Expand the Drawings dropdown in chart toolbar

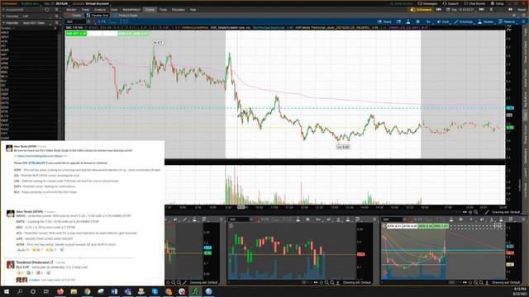pos(464,21)
